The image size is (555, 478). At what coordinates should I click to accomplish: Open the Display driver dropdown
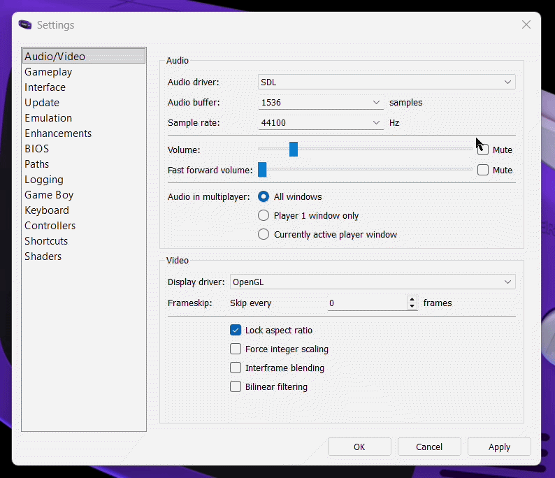click(373, 282)
